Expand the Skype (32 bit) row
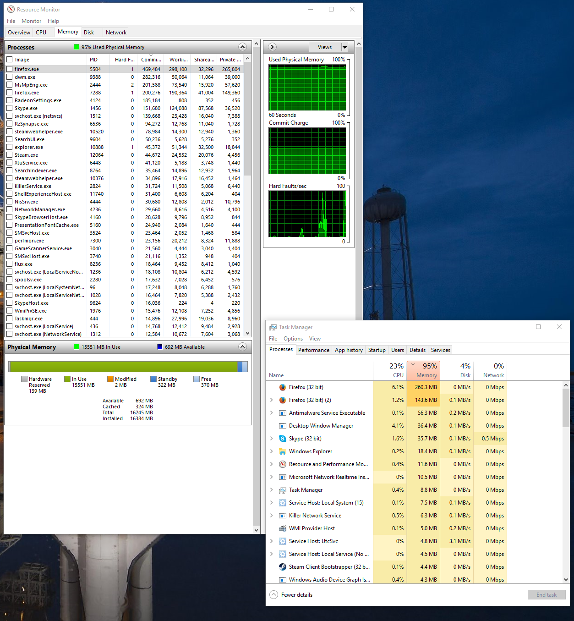 272,439
